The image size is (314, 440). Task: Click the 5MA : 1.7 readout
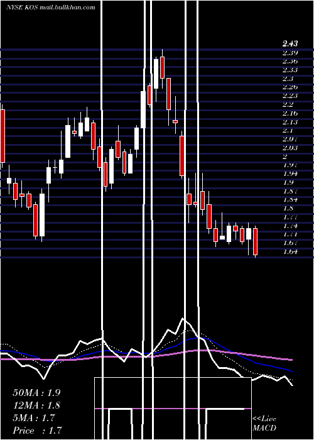(x=34, y=417)
